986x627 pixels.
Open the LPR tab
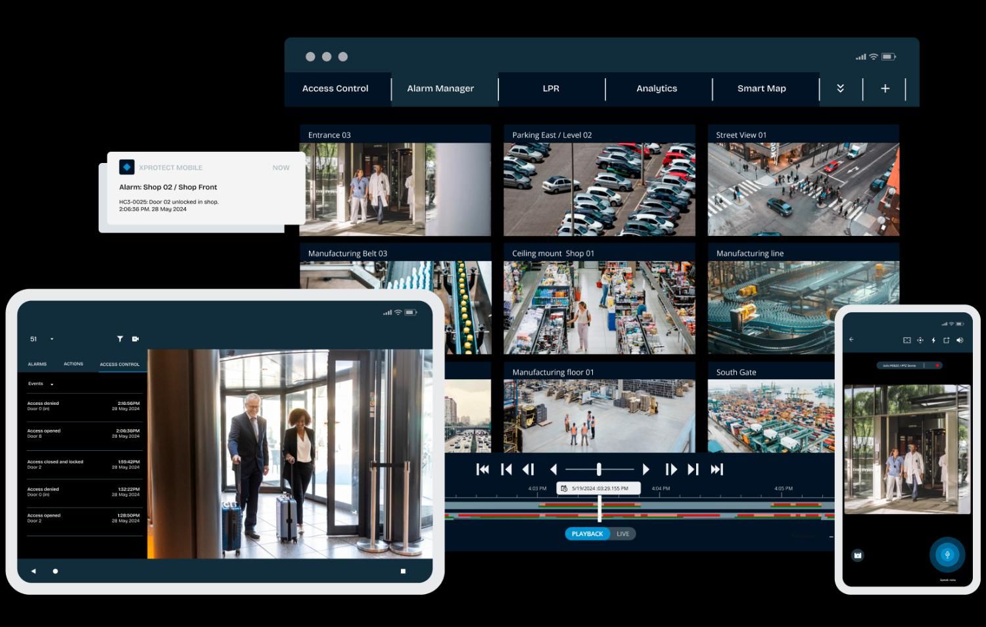pos(551,89)
